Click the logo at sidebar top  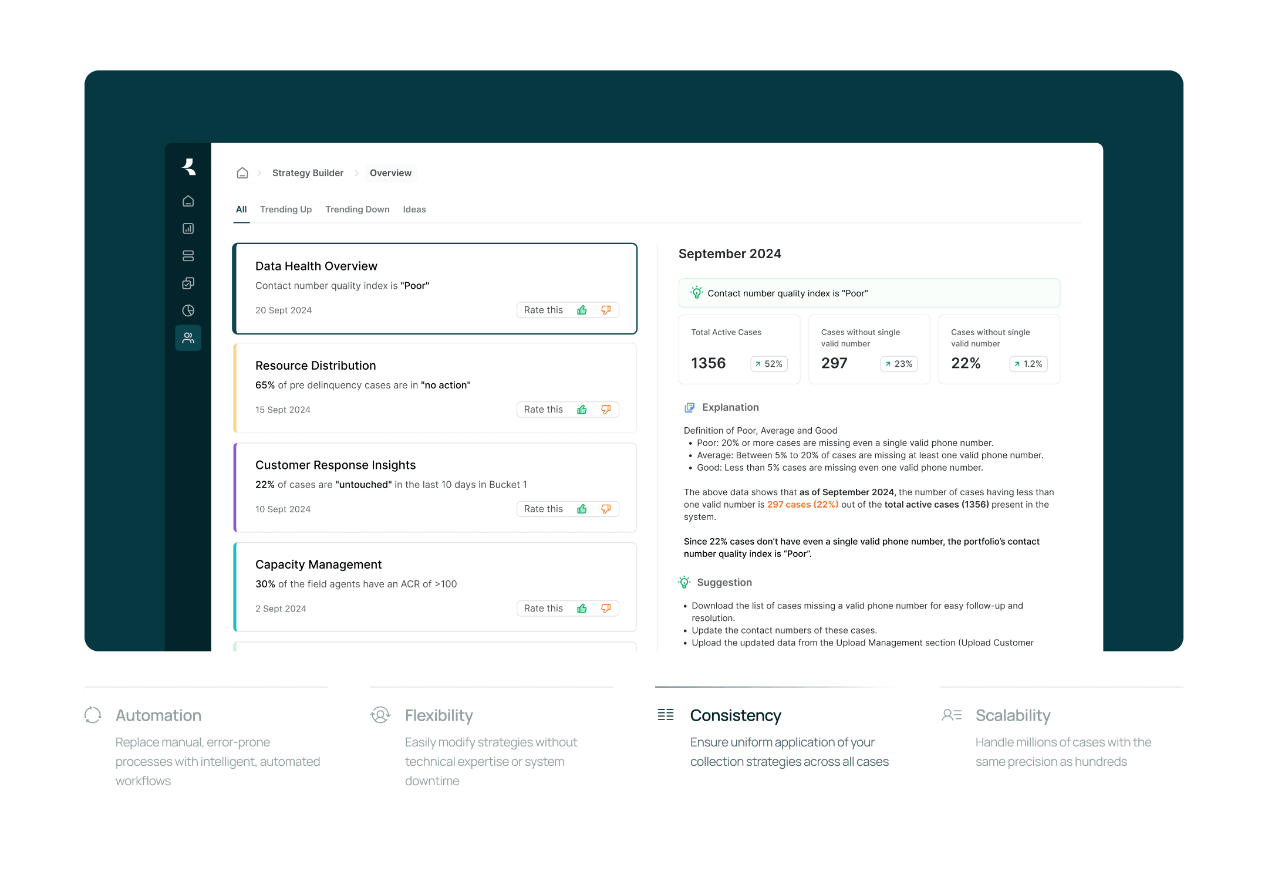point(188,167)
